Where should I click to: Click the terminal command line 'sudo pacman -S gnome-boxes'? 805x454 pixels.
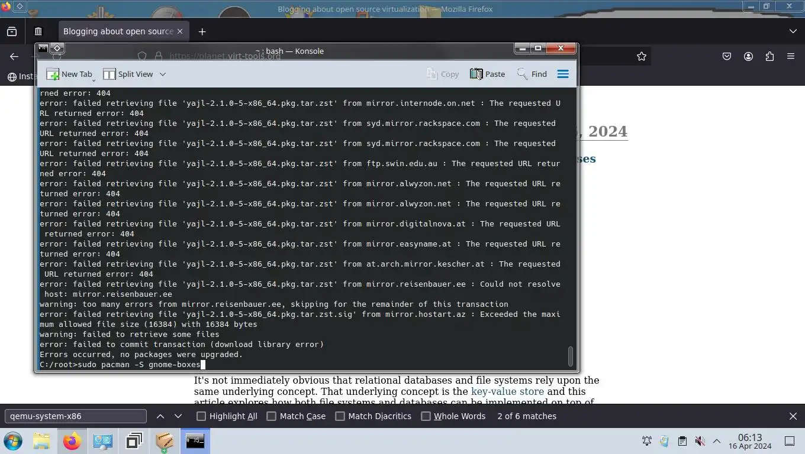coord(139,364)
